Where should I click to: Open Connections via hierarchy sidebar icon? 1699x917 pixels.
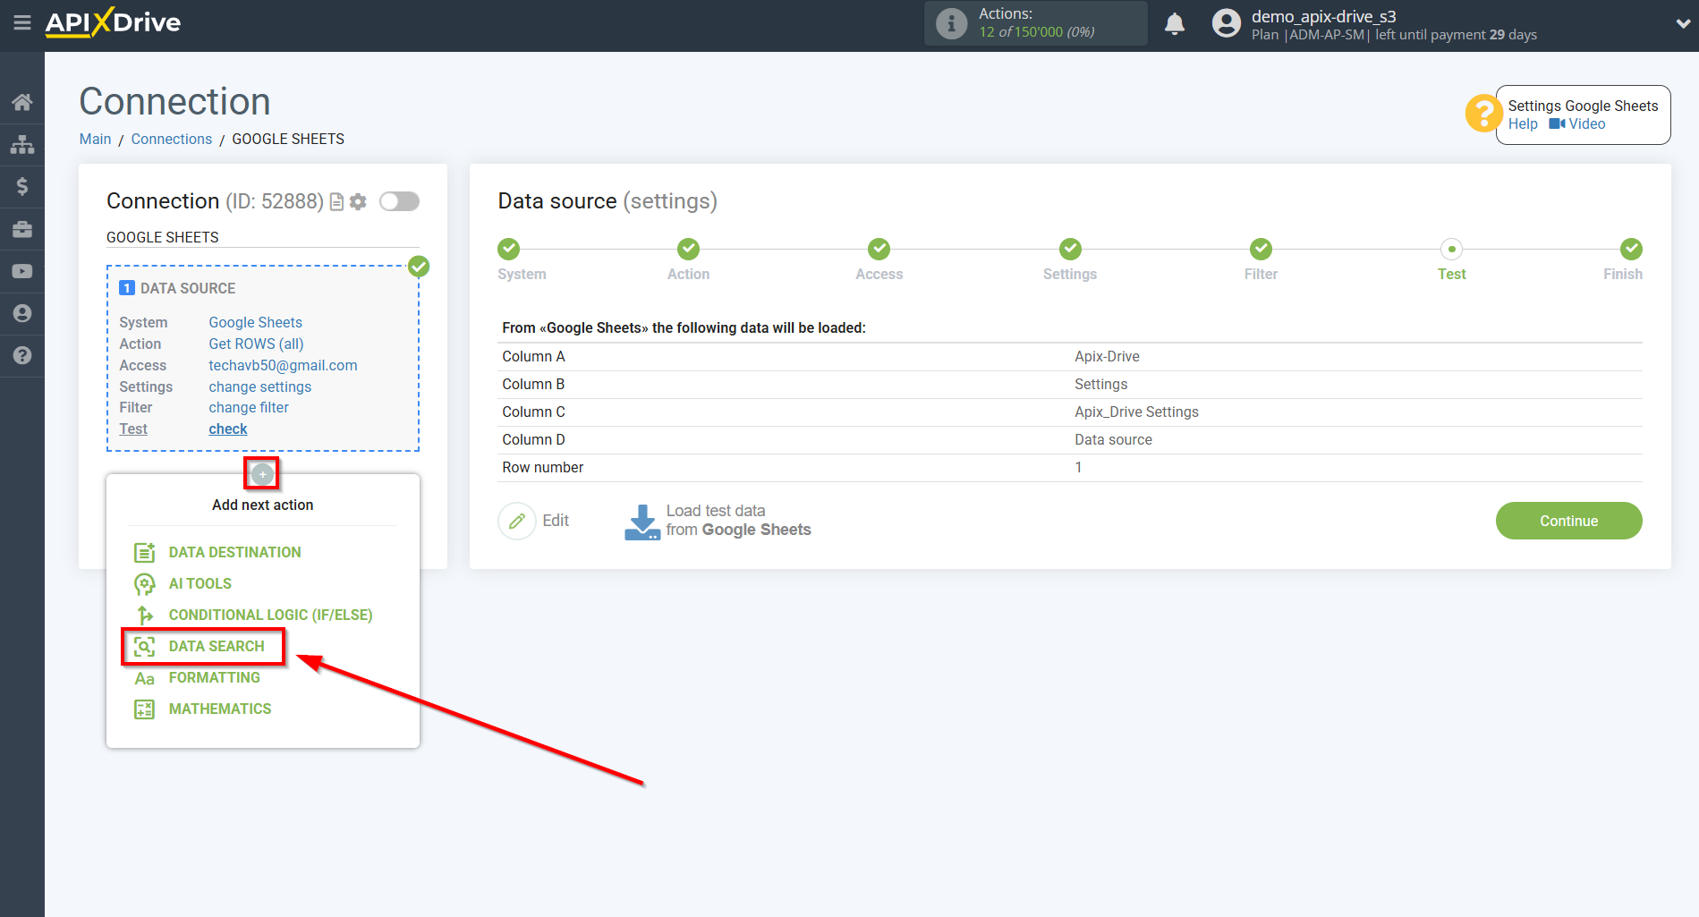22,144
